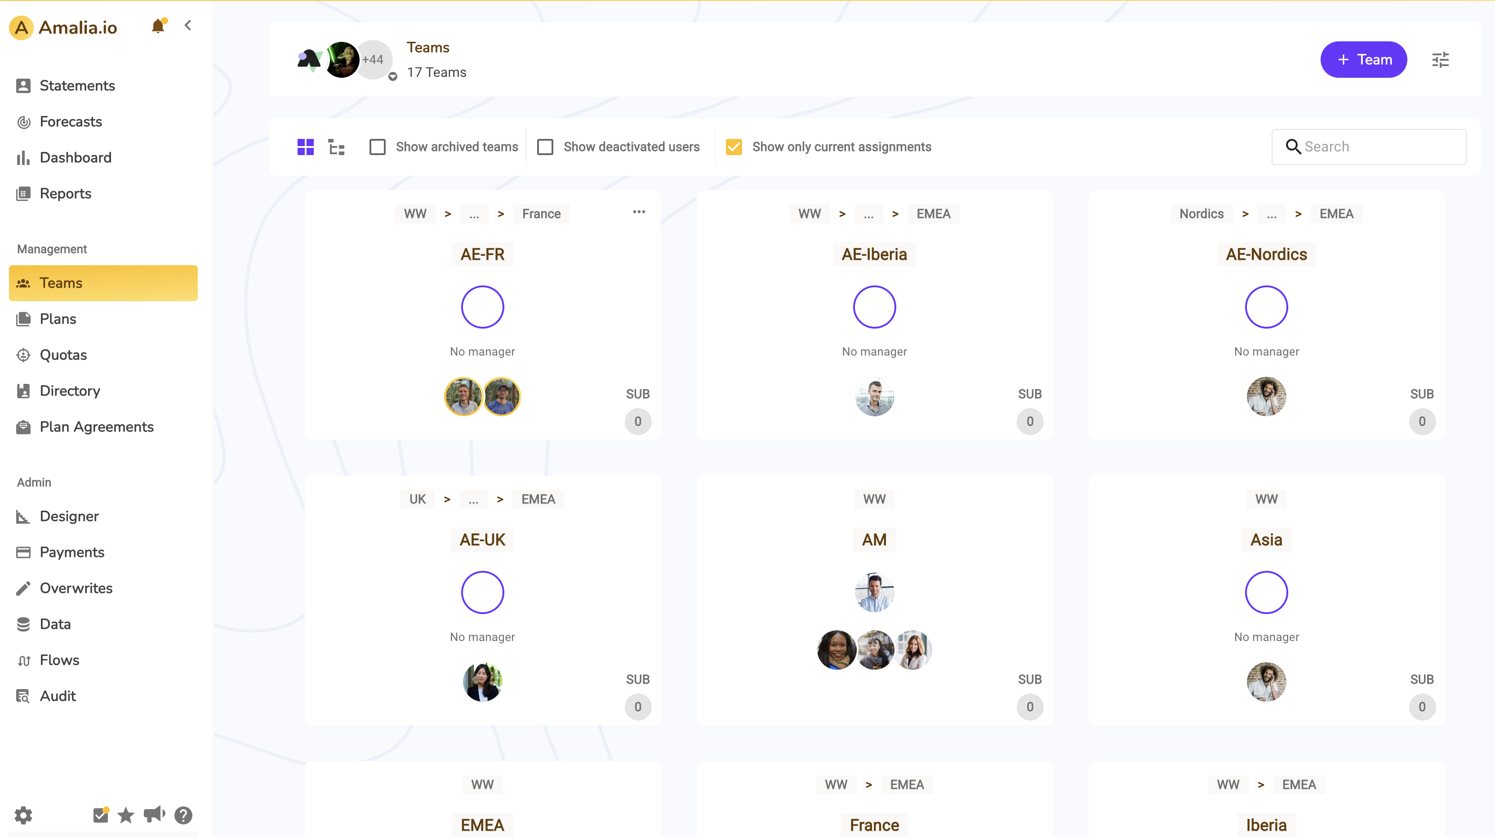Expand the ellipsis in AE-Iberia breadcrumb
Viewport: 1495px width, 837px height.
(x=868, y=214)
